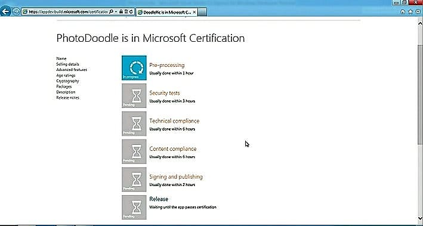The width and height of the screenshot is (423, 226).
Task: Open the Age ratings link
Action: 66,75
